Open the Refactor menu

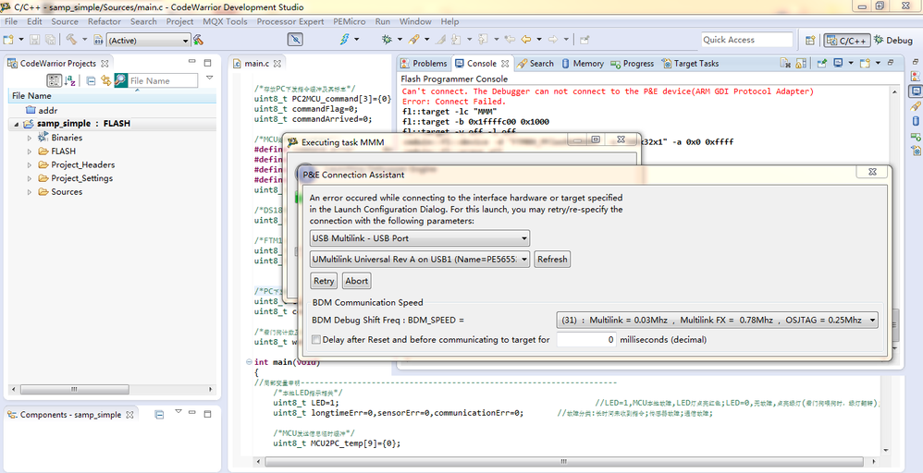tap(105, 21)
